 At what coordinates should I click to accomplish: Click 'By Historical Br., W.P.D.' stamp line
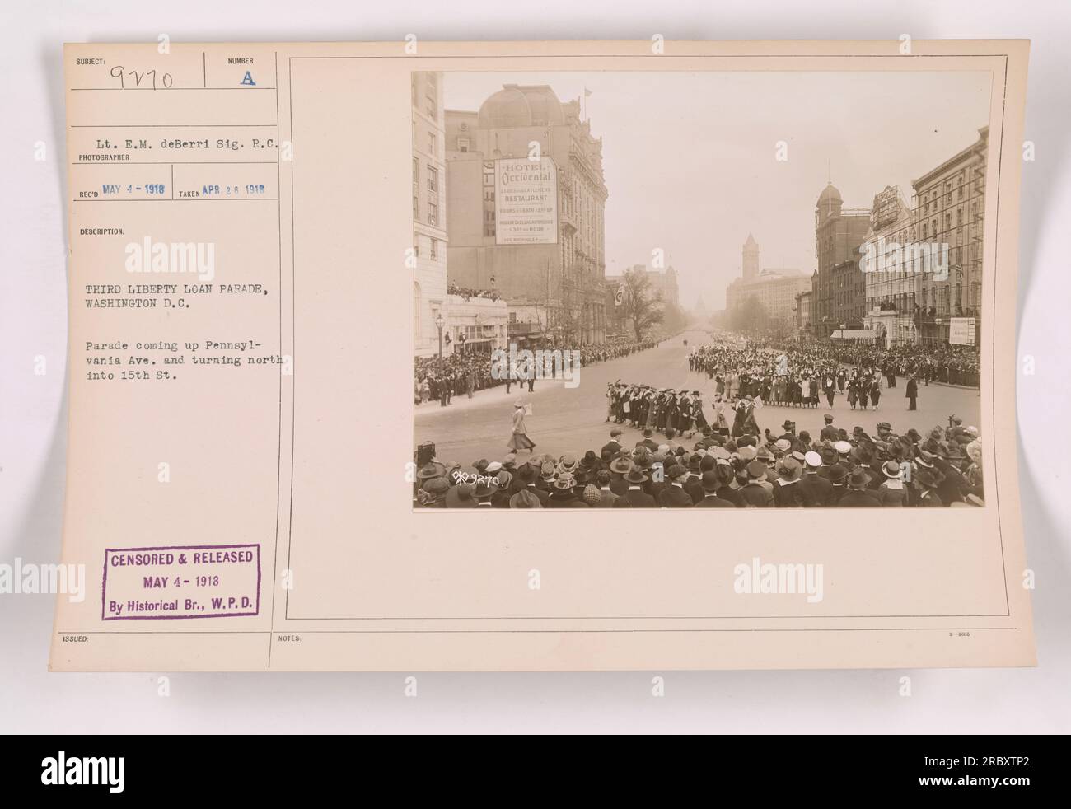click(179, 605)
